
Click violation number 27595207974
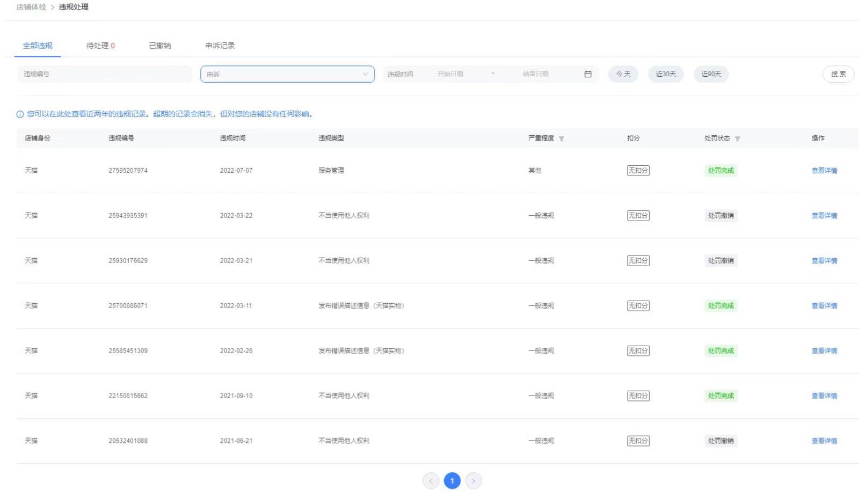coord(128,171)
